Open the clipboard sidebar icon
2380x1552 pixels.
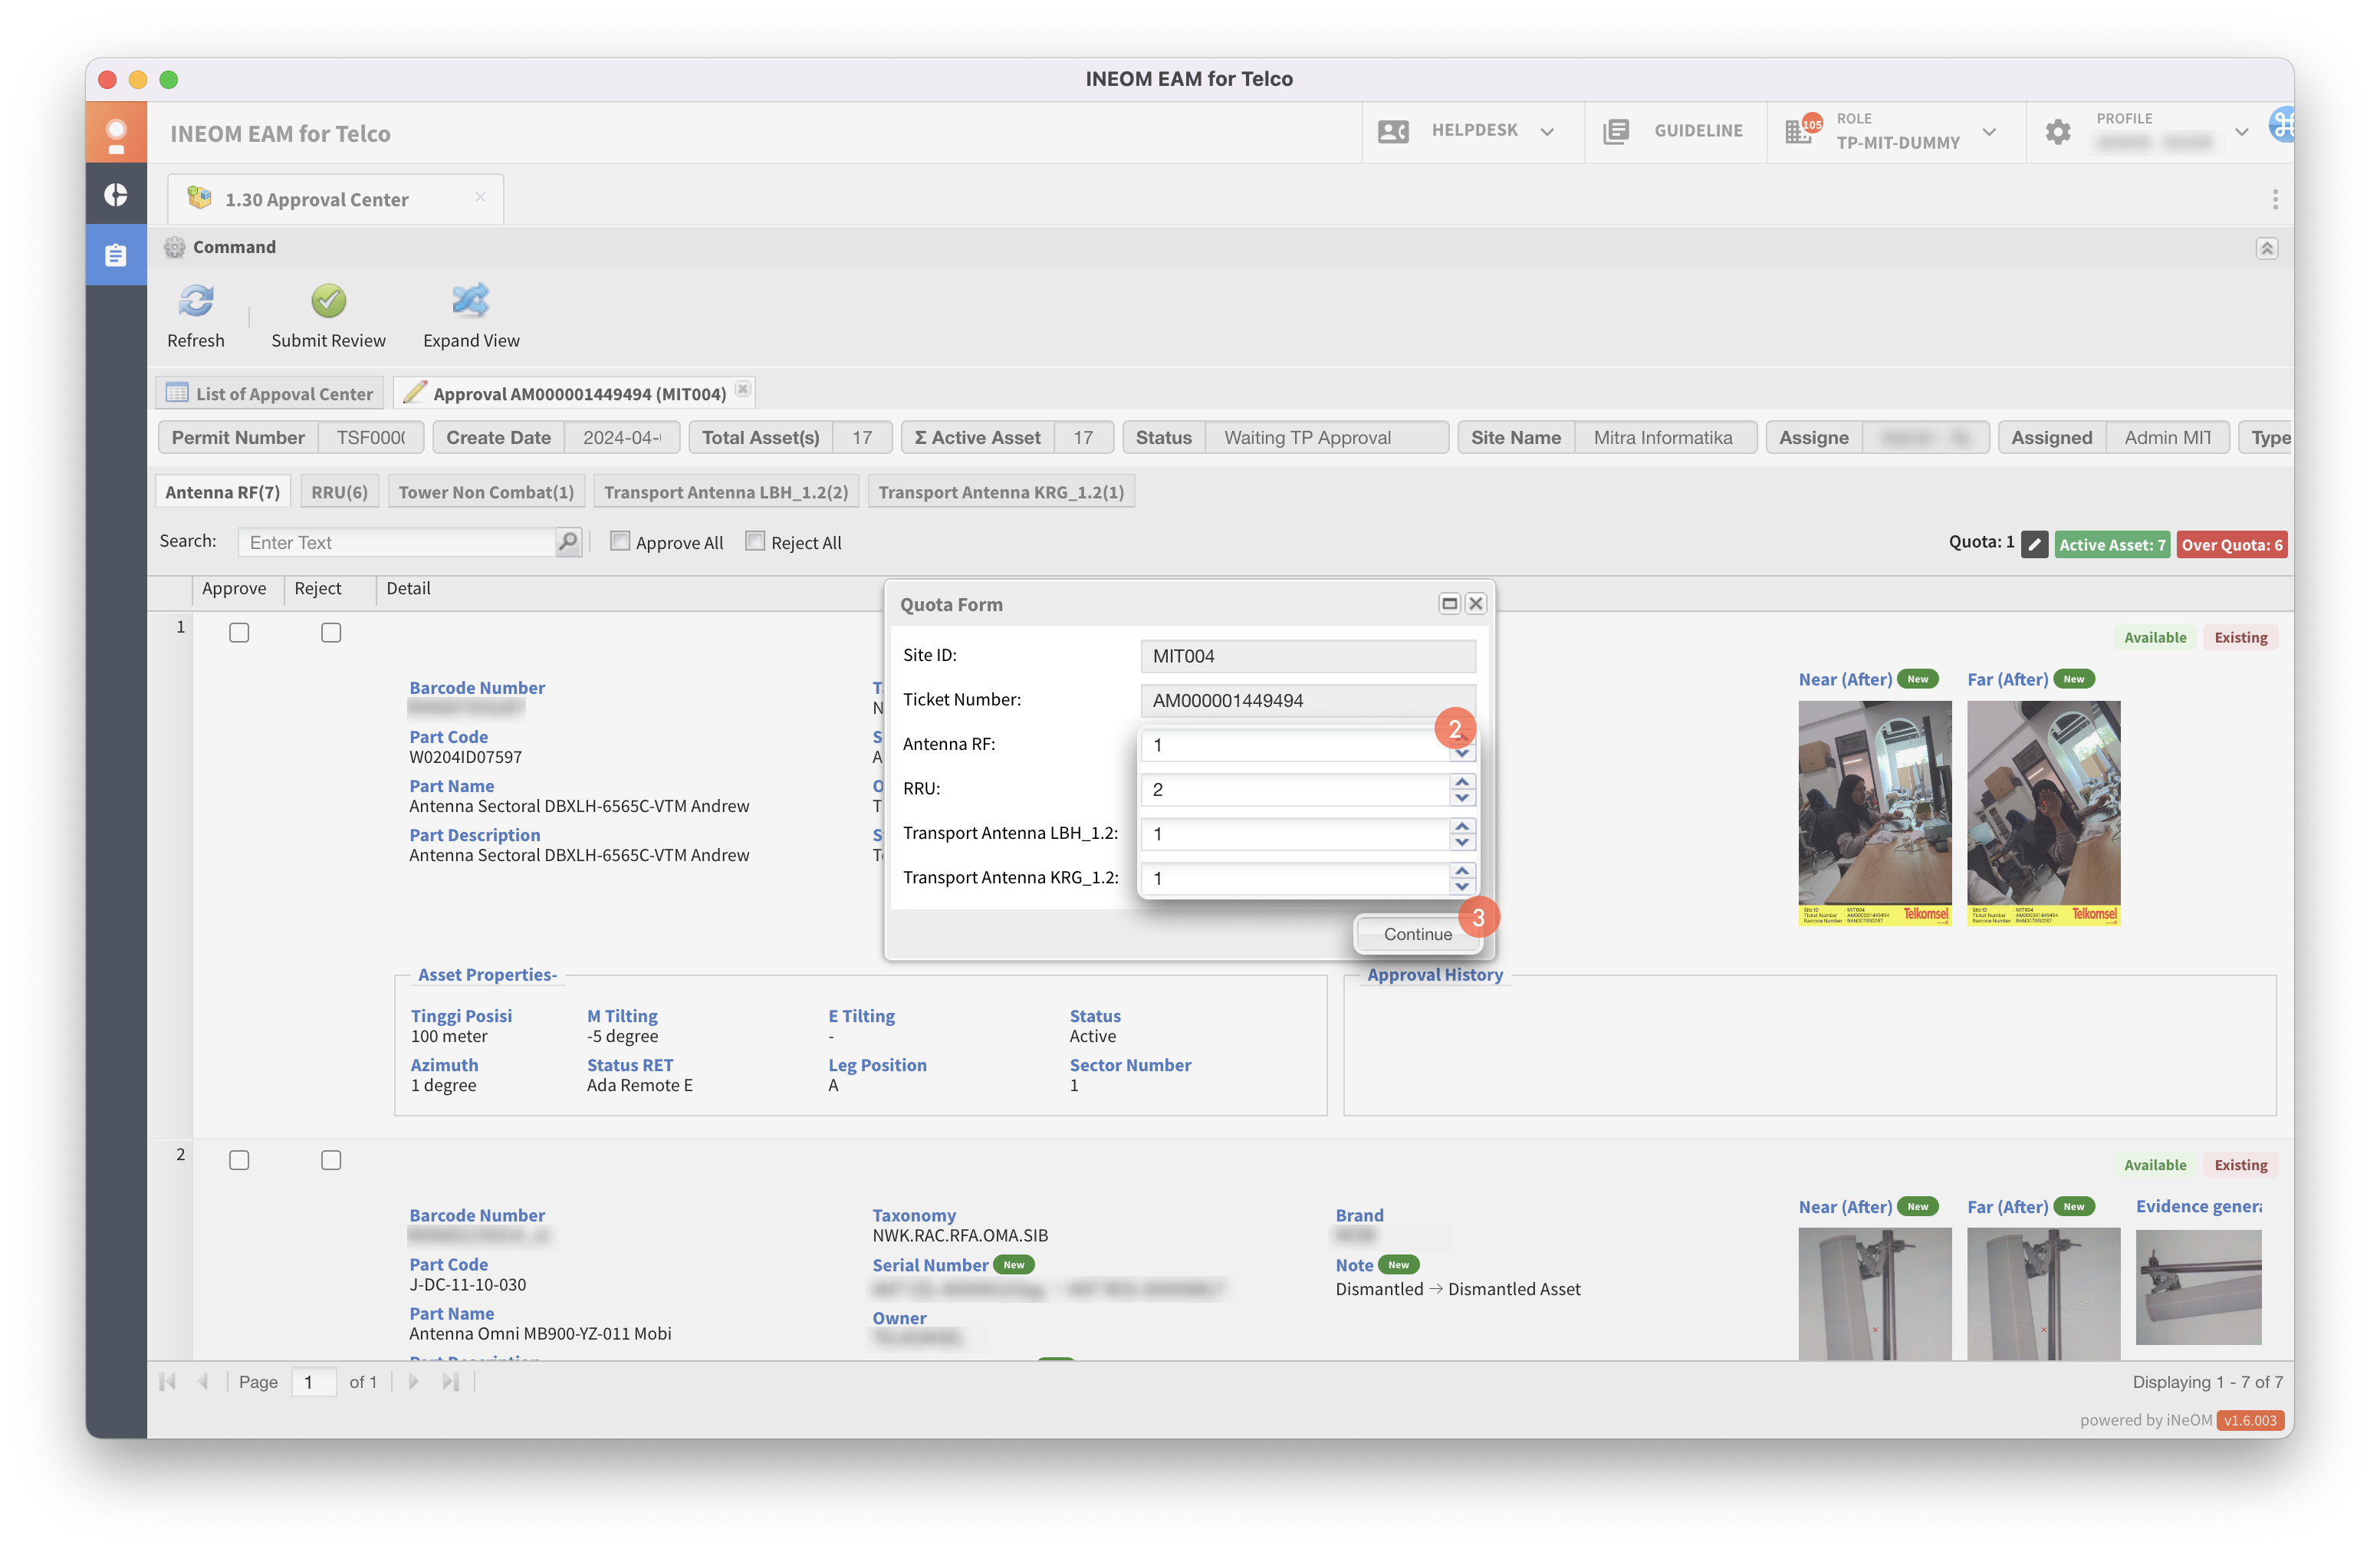point(116,256)
